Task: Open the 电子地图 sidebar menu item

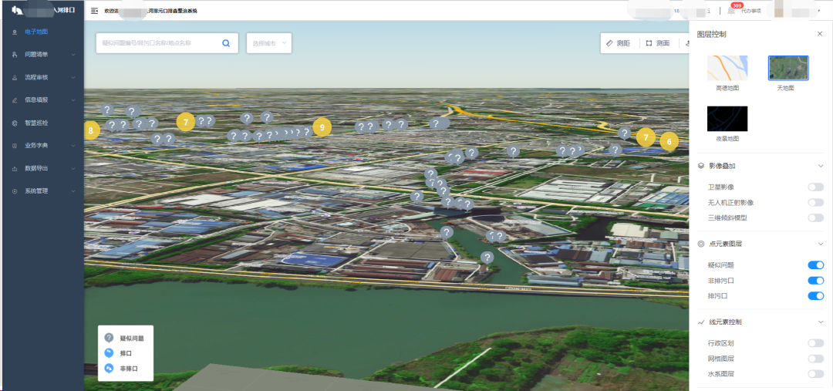Action: tap(42, 32)
